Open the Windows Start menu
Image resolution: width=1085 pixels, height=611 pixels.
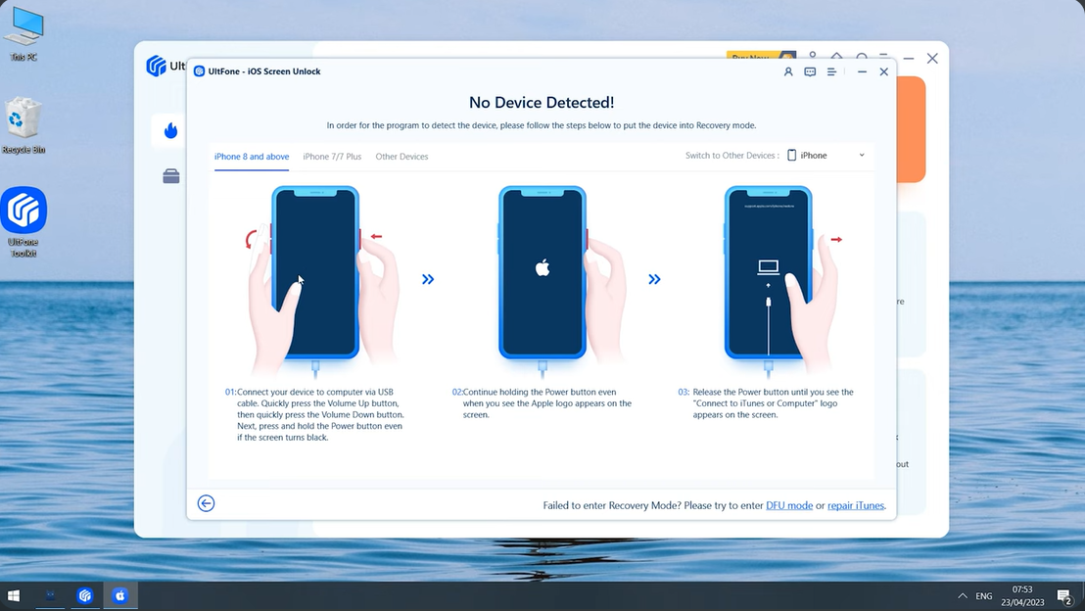(13, 595)
